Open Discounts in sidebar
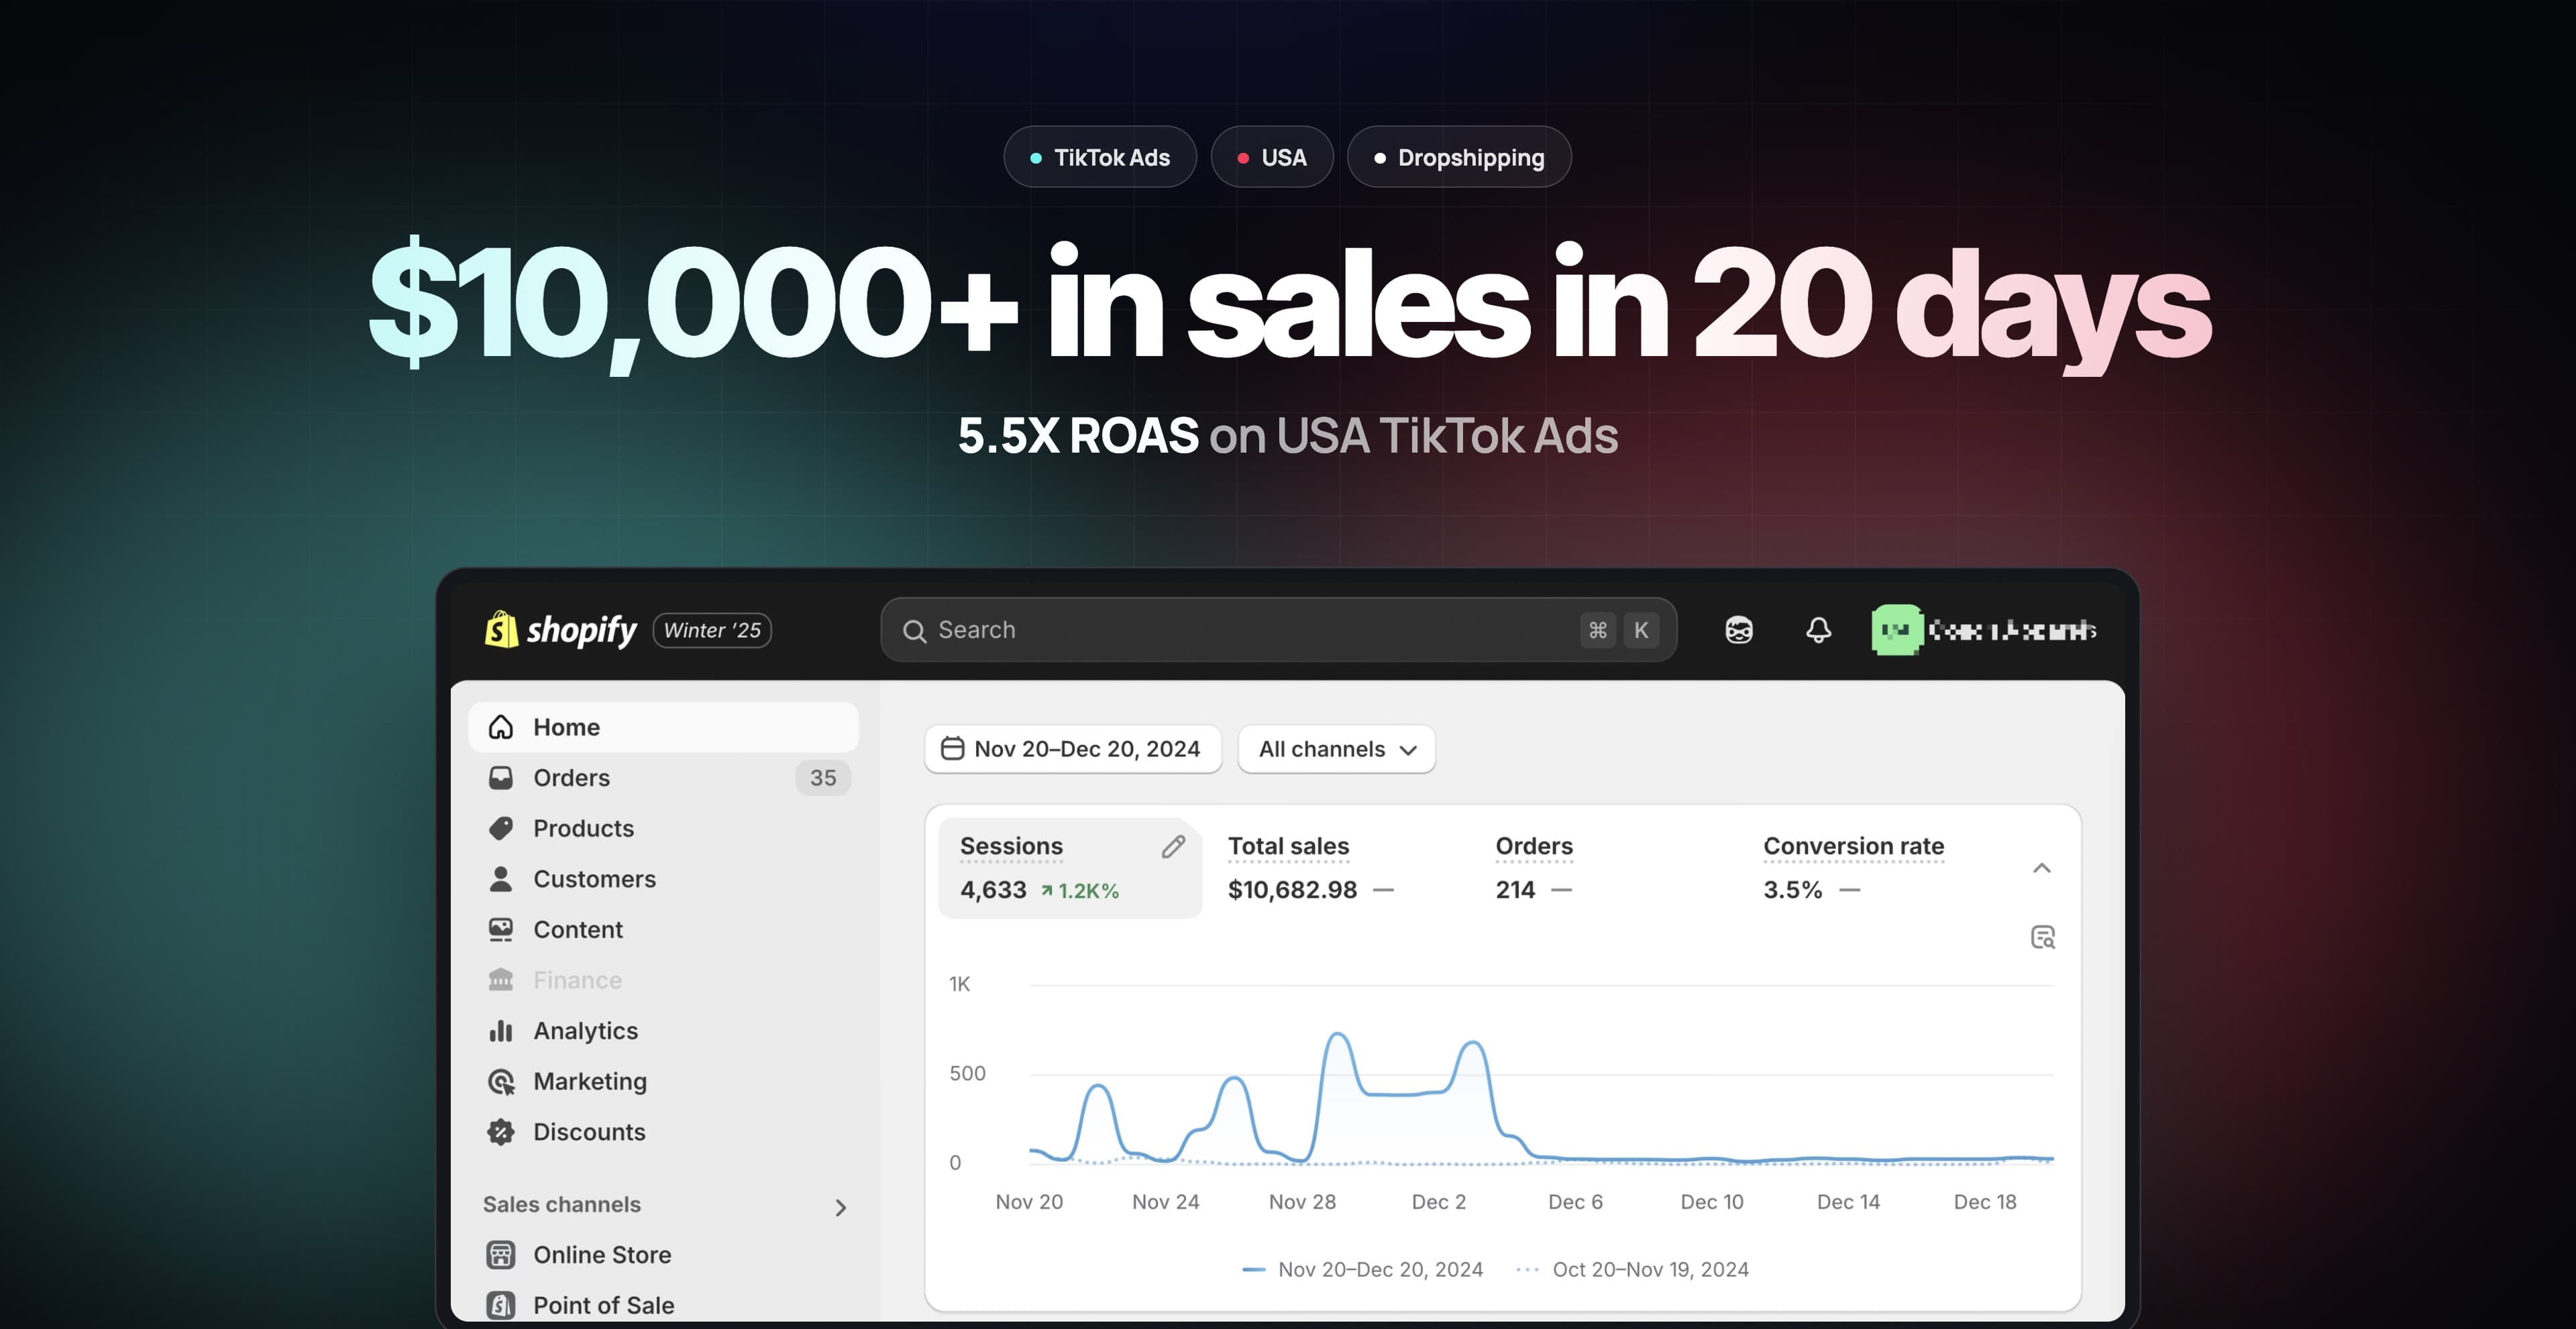The width and height of the screenshot is (2576, 1329). pos(663,1132)
